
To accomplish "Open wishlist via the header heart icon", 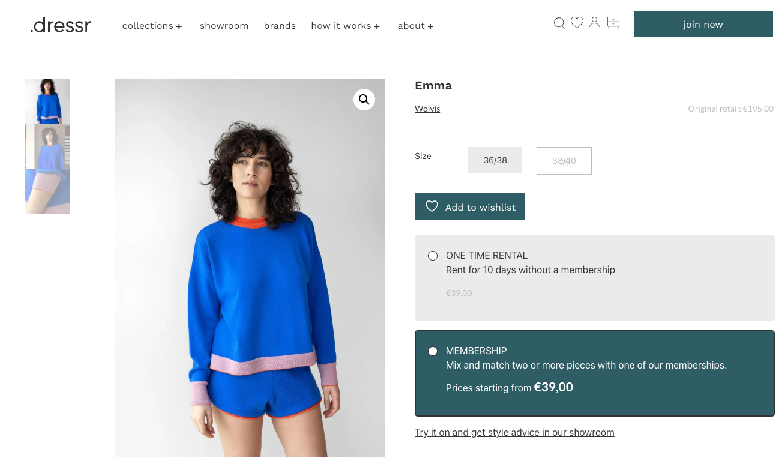I will [x=577, y=23].
